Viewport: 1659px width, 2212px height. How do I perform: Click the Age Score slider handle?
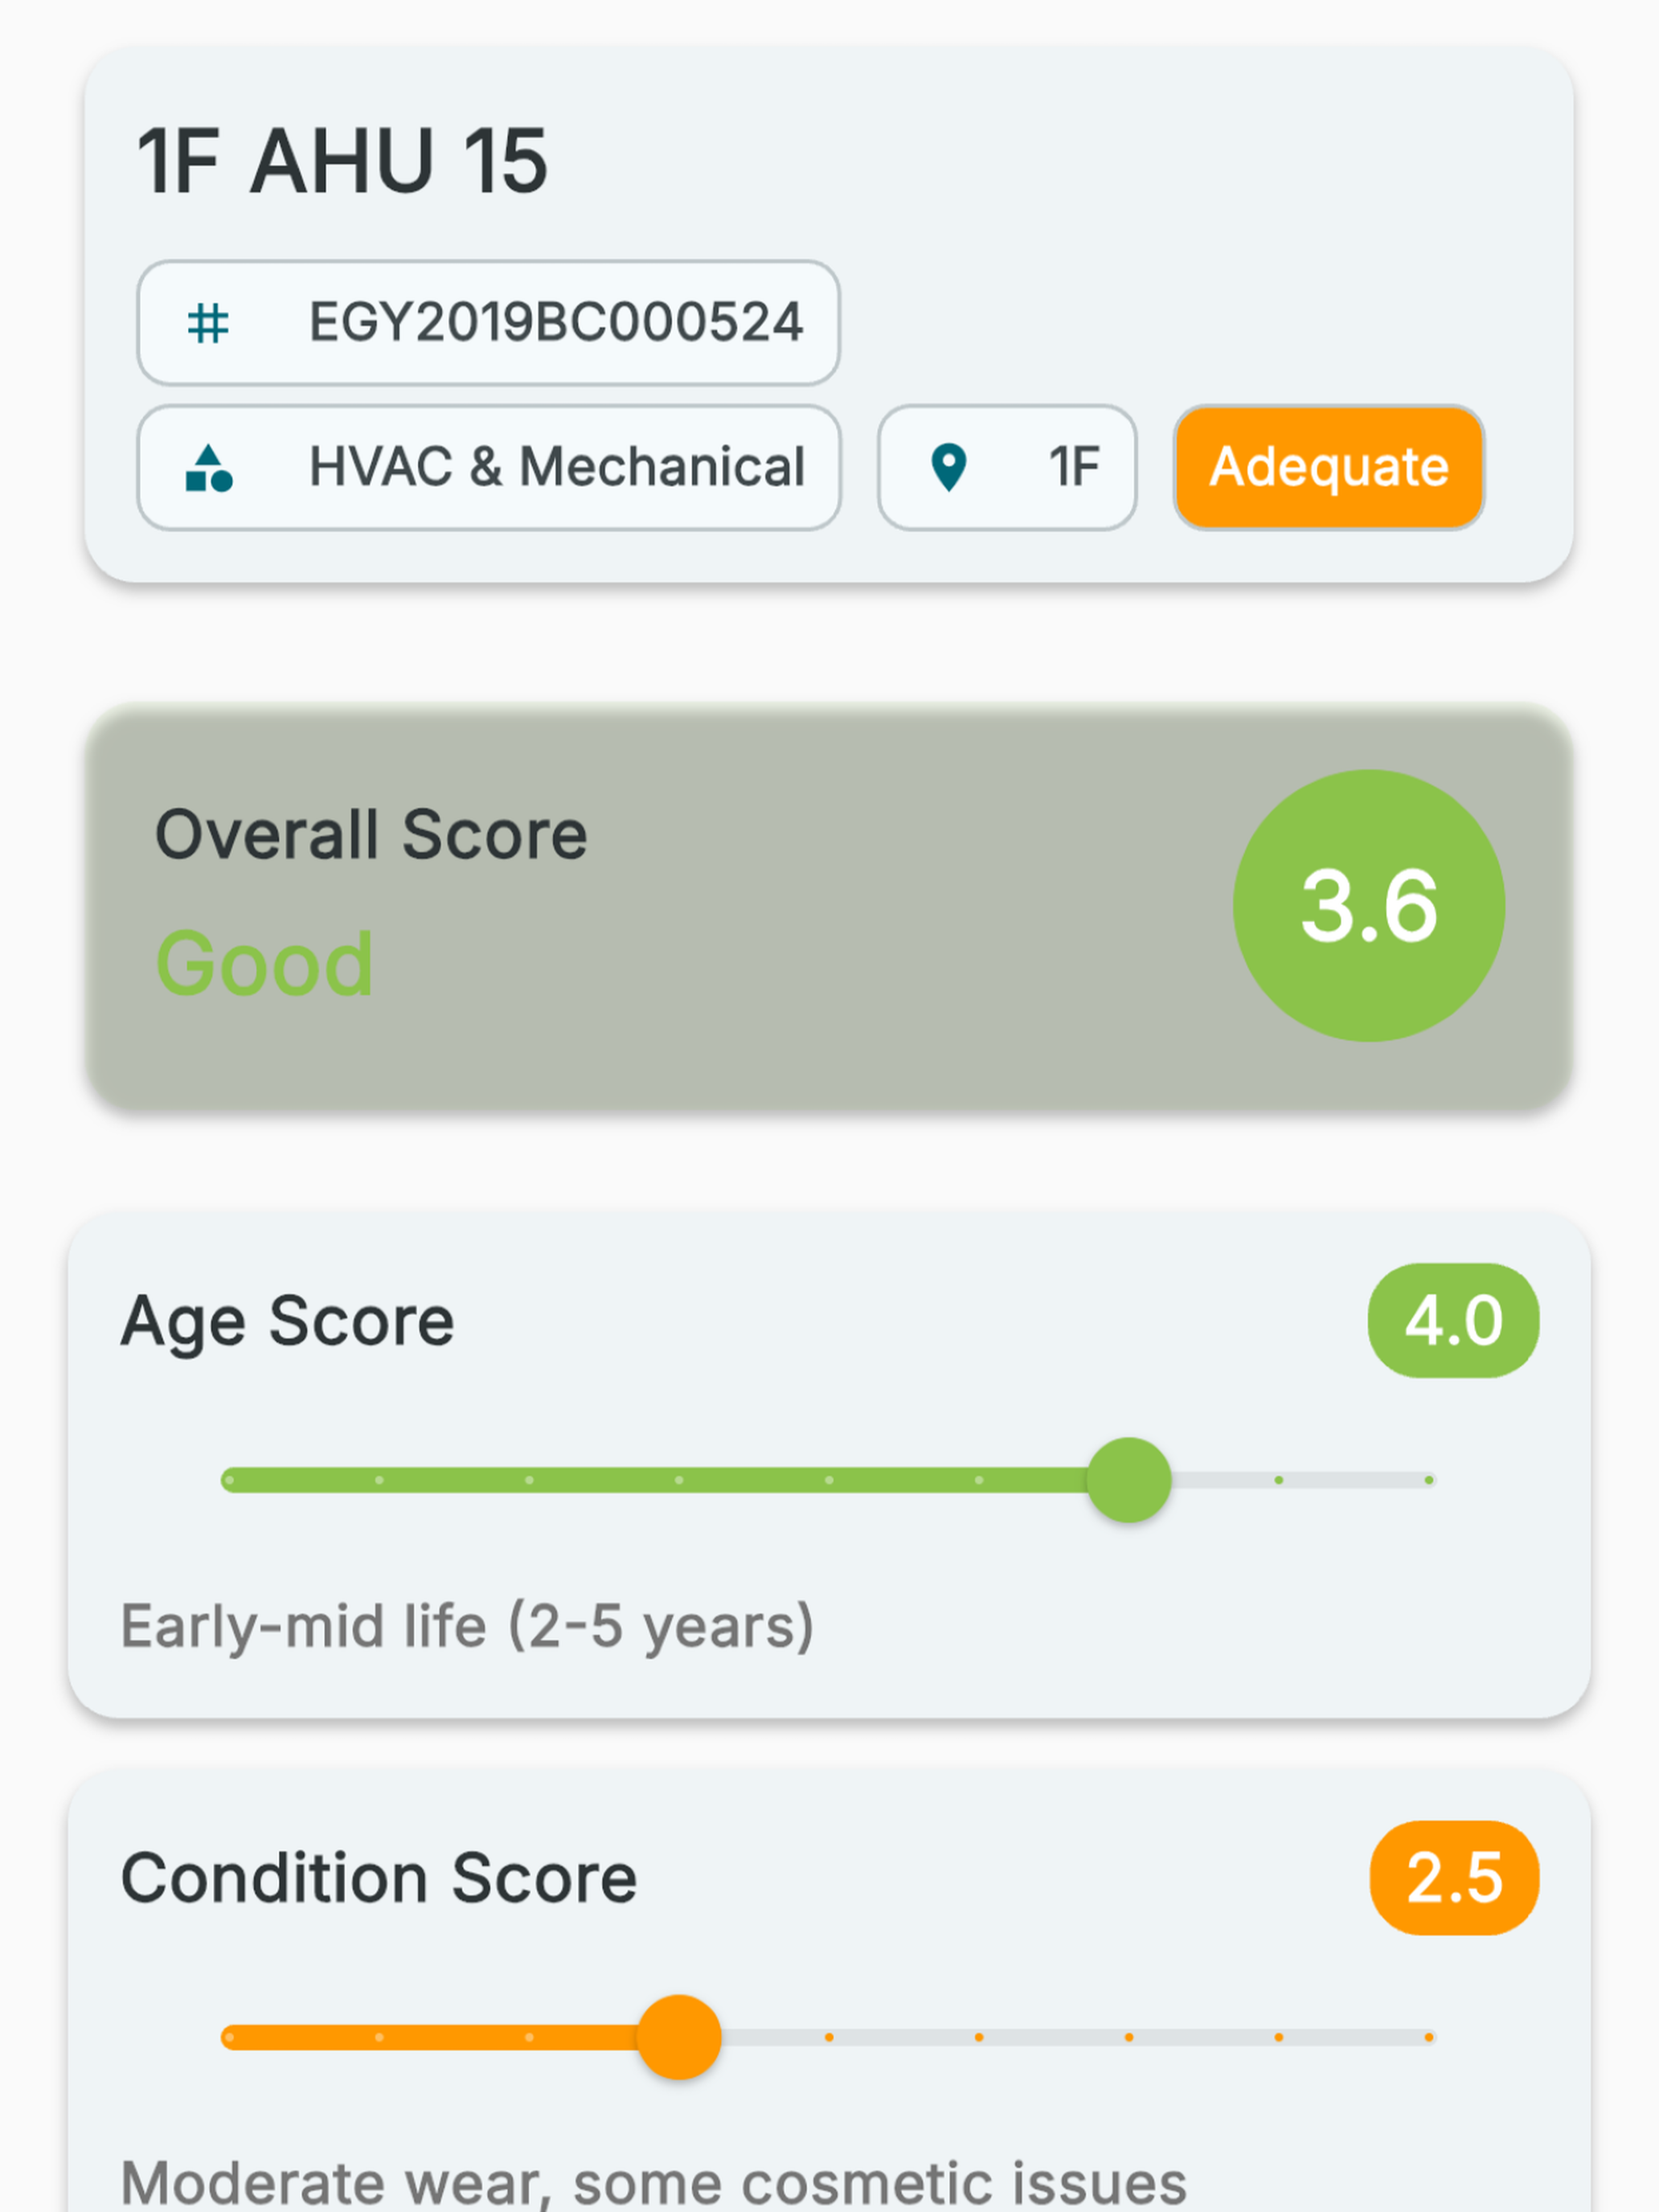pos(1129,1480)
